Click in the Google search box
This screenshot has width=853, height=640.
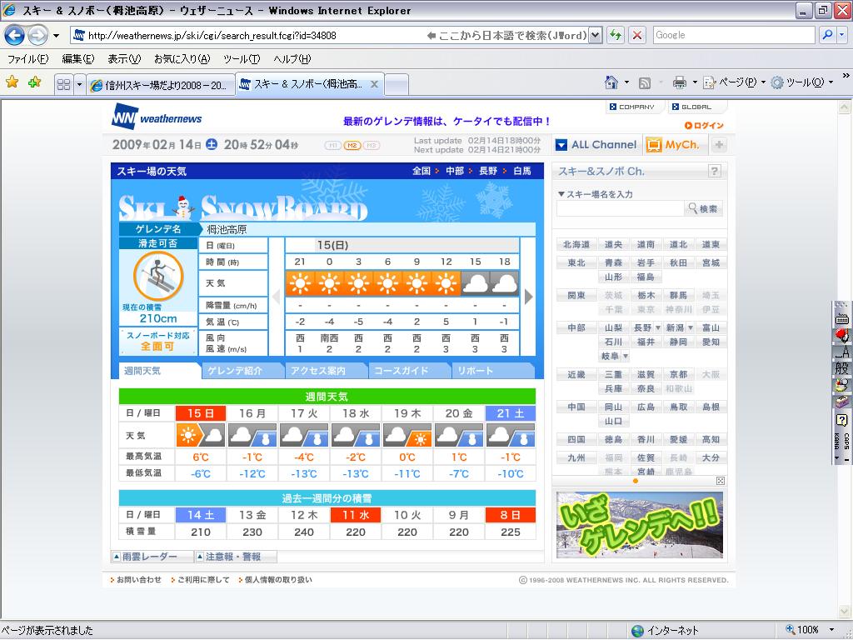734,35
